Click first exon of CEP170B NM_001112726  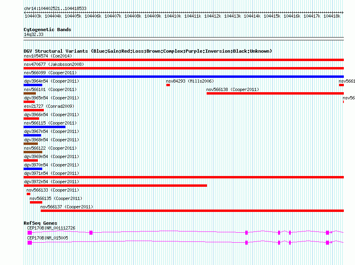click(30, 233)
